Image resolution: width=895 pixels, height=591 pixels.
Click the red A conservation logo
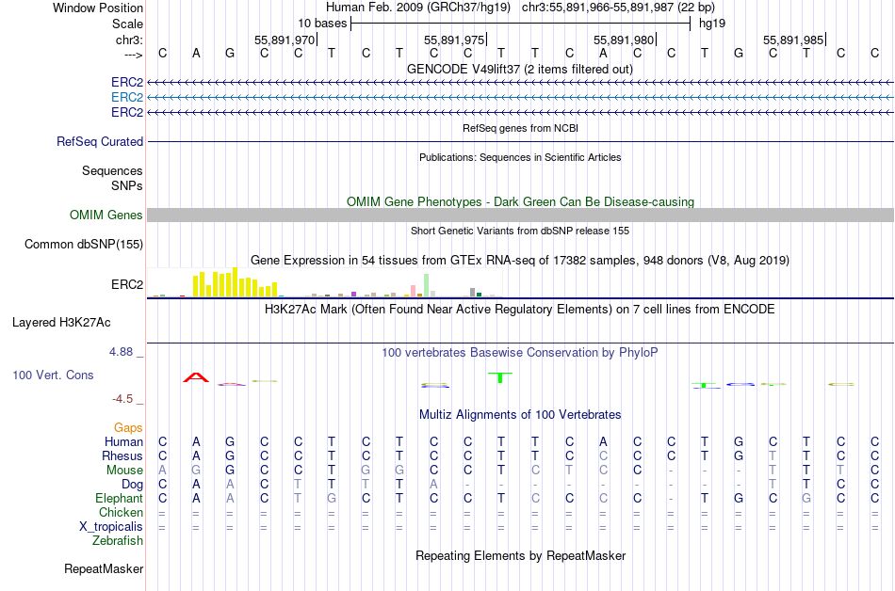196,377
